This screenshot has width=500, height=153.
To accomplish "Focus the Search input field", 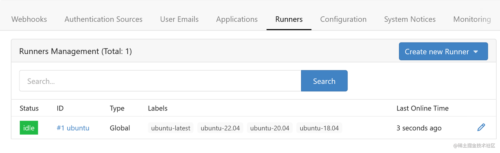I will tap(160, 81).
